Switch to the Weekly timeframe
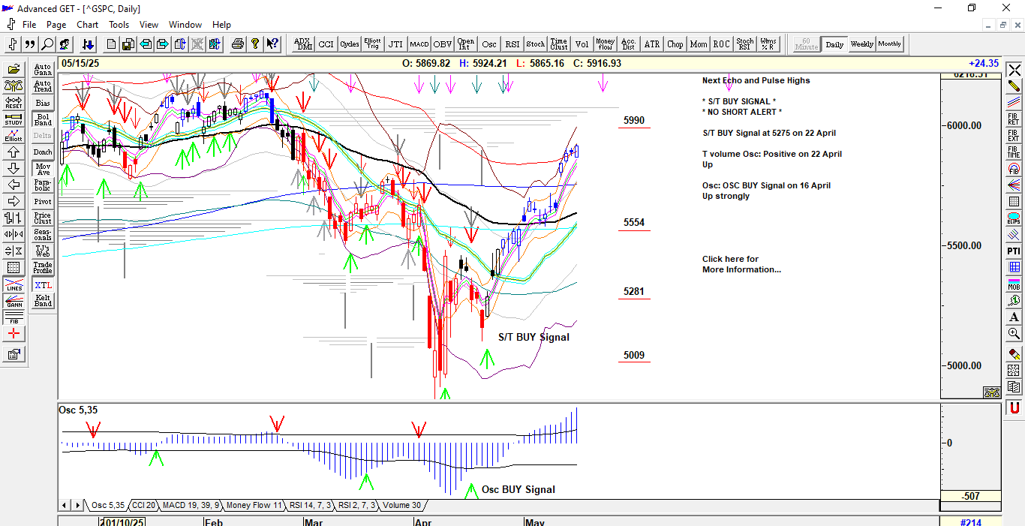The image size is (1025, 526). [x=861, y=44]
